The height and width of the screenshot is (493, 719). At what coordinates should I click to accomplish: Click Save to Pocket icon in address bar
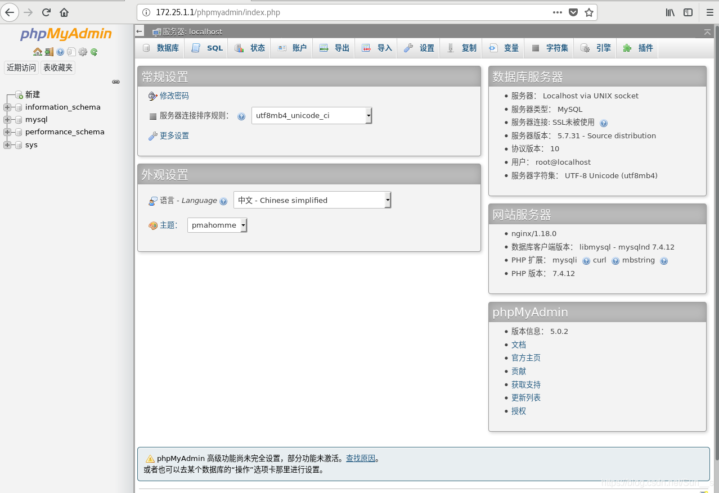coord(573,12)
